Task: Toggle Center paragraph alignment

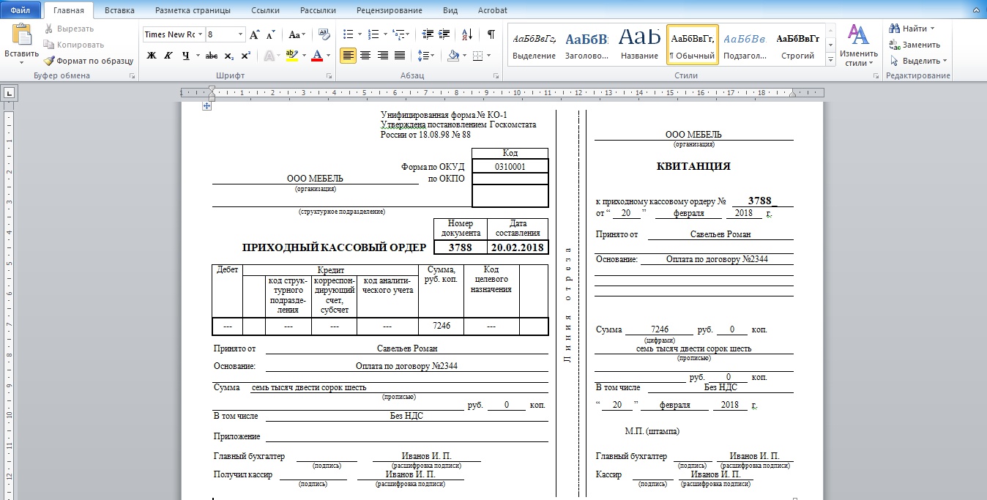Action: [x=365, y=56]
